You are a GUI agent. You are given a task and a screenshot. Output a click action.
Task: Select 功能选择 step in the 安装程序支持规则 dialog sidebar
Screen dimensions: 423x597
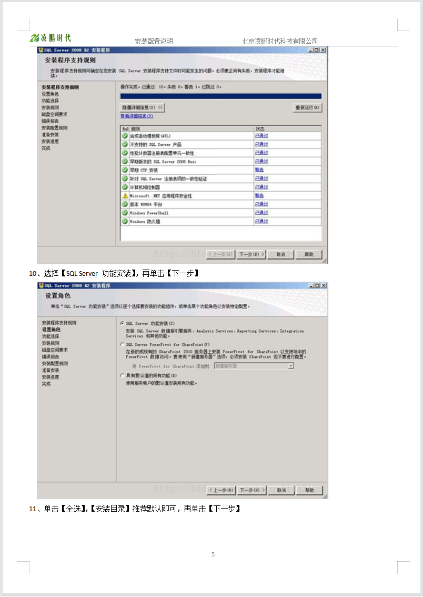(50, 101)
